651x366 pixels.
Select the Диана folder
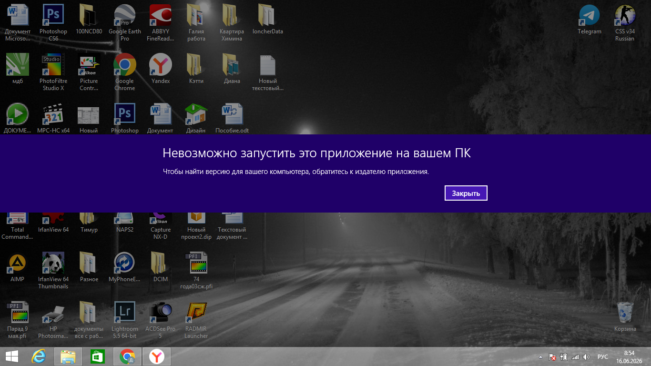(232, 68)
